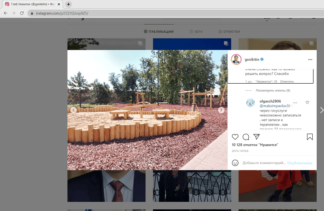The width and height of the screenshot is (324, 211).
Task: Save post with the bookmark icon
Action: coord(310,137)
